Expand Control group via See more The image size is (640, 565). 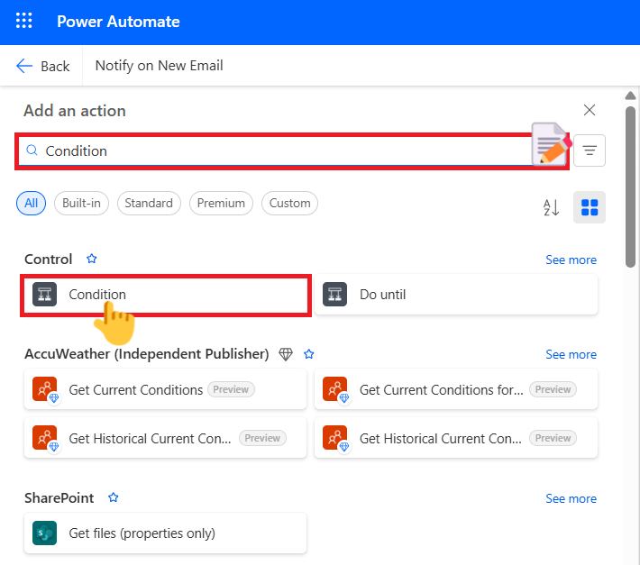pos(571,260)
